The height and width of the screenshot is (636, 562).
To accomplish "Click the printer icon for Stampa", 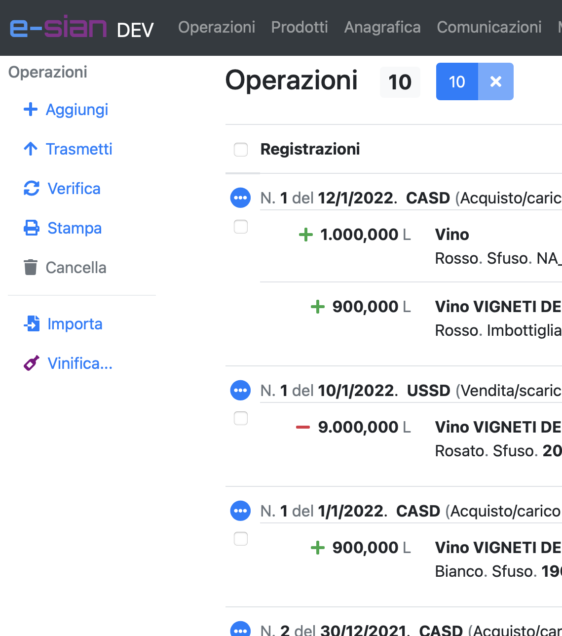I will [x=32, y=228].
